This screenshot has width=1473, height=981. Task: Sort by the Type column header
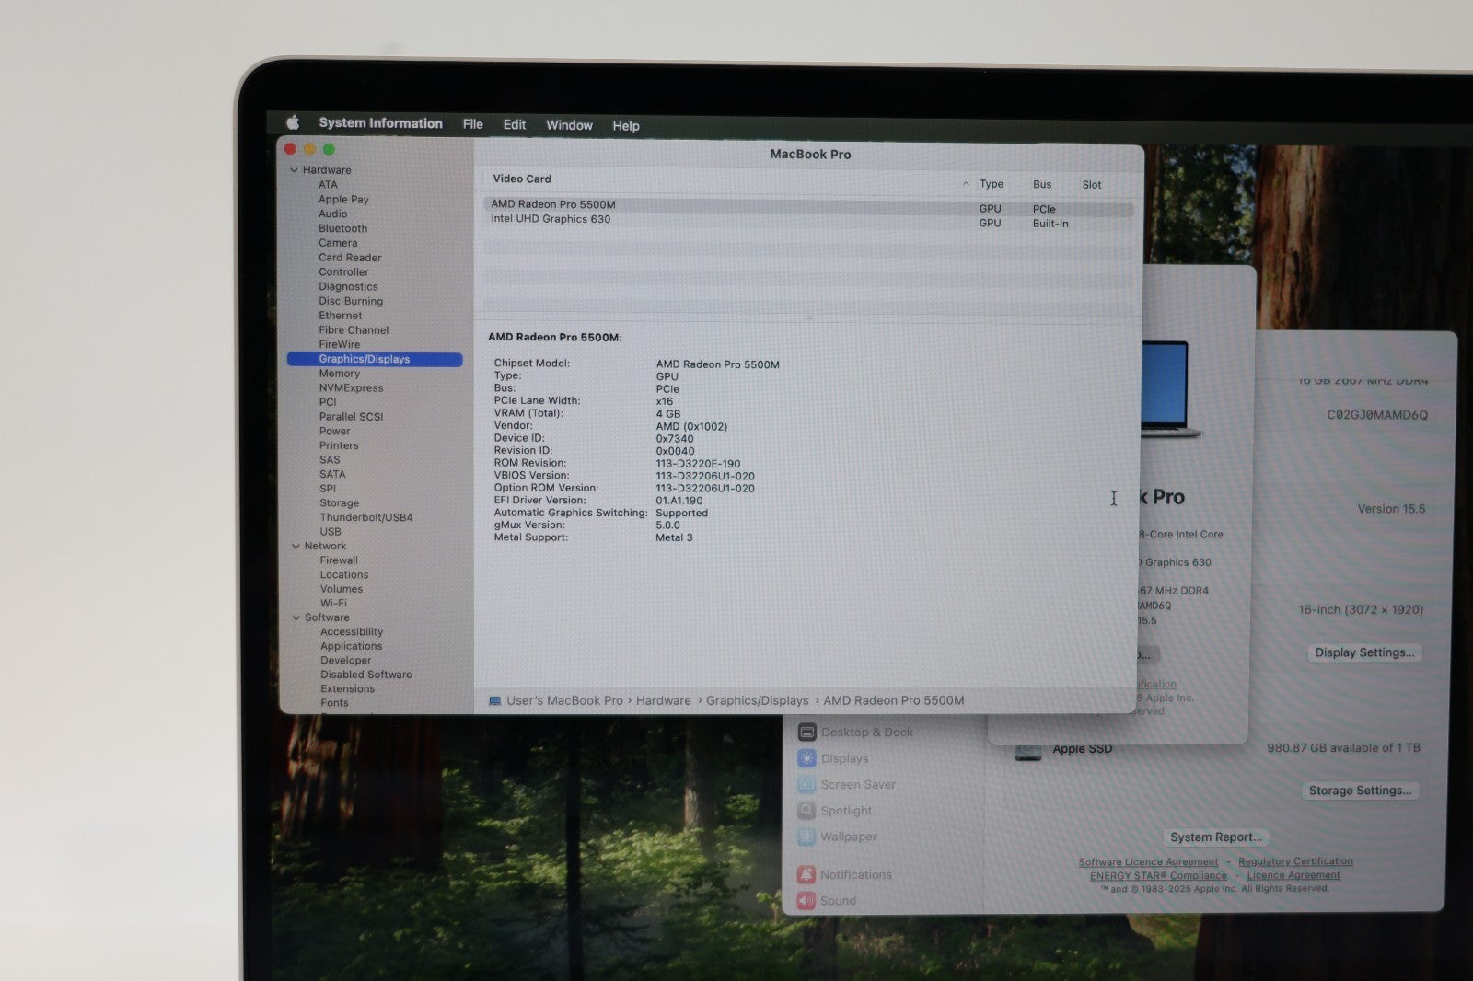[x=992, y=184]
